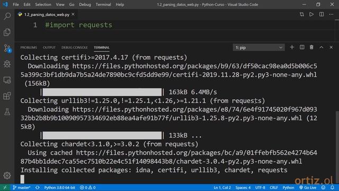339x191 pixels.
Task: Click the master branch indicator
Action: [x=22, y=187]
